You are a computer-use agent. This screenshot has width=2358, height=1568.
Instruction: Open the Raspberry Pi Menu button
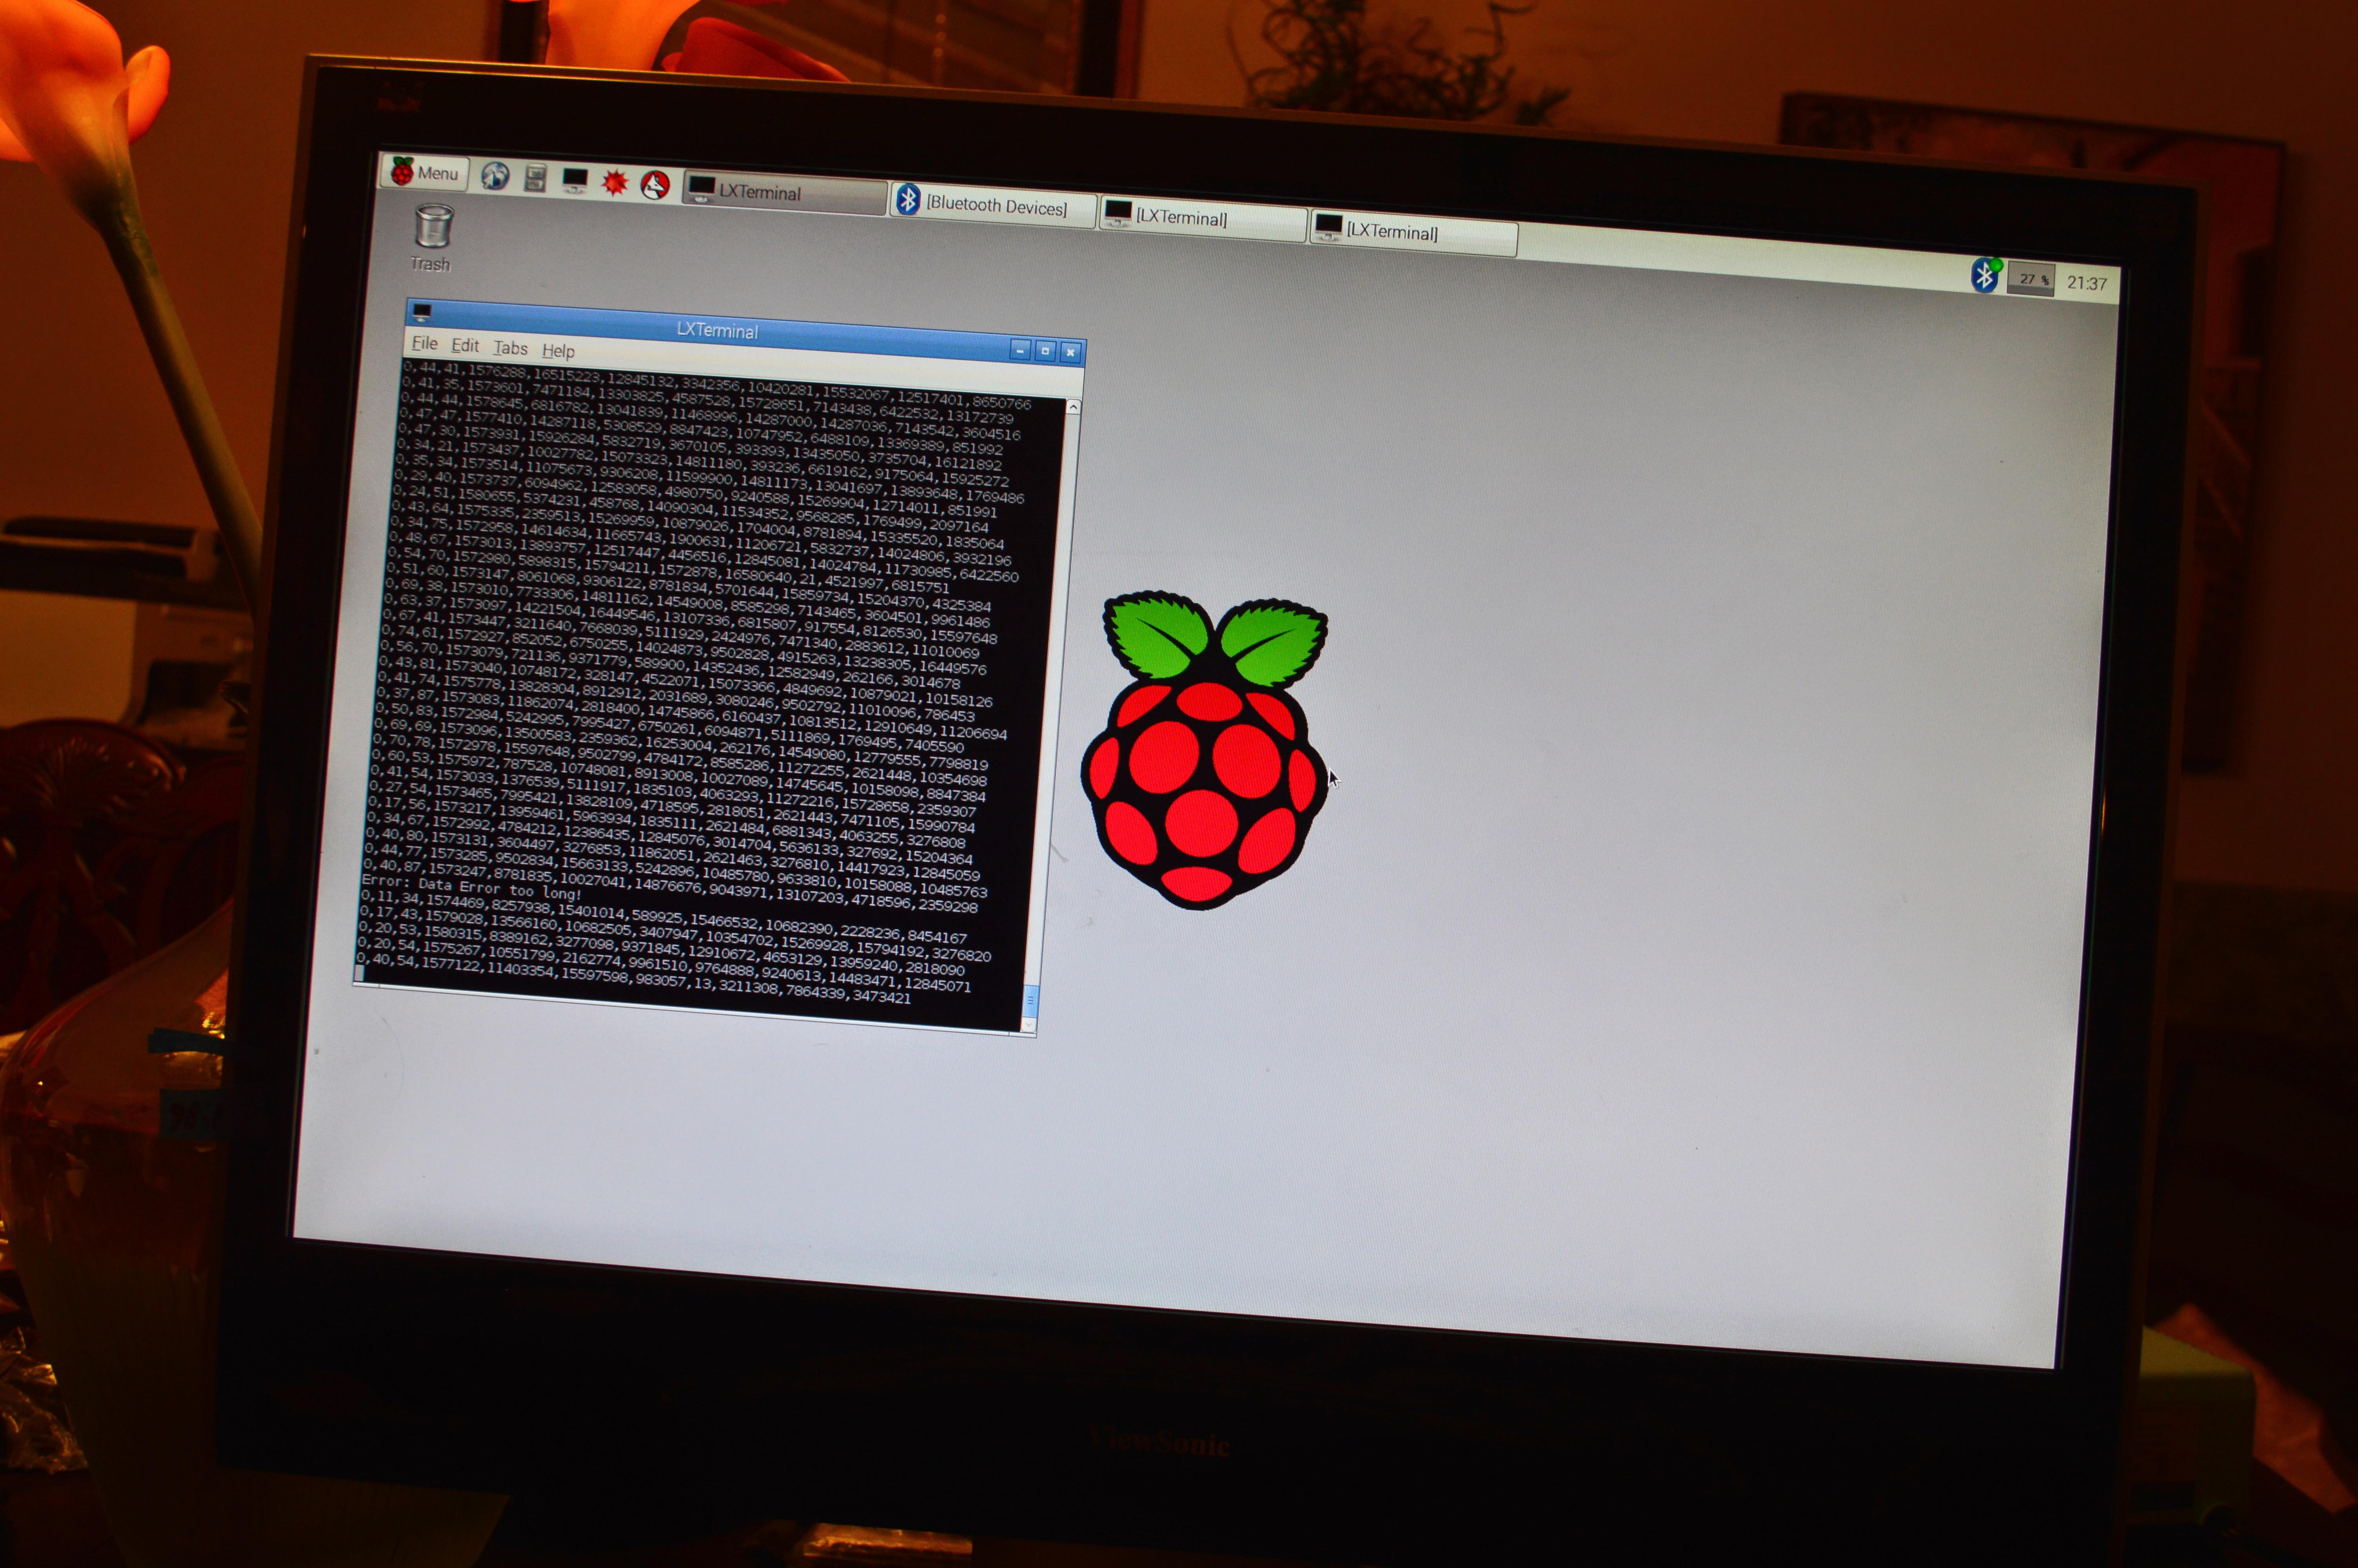[424, 172]
